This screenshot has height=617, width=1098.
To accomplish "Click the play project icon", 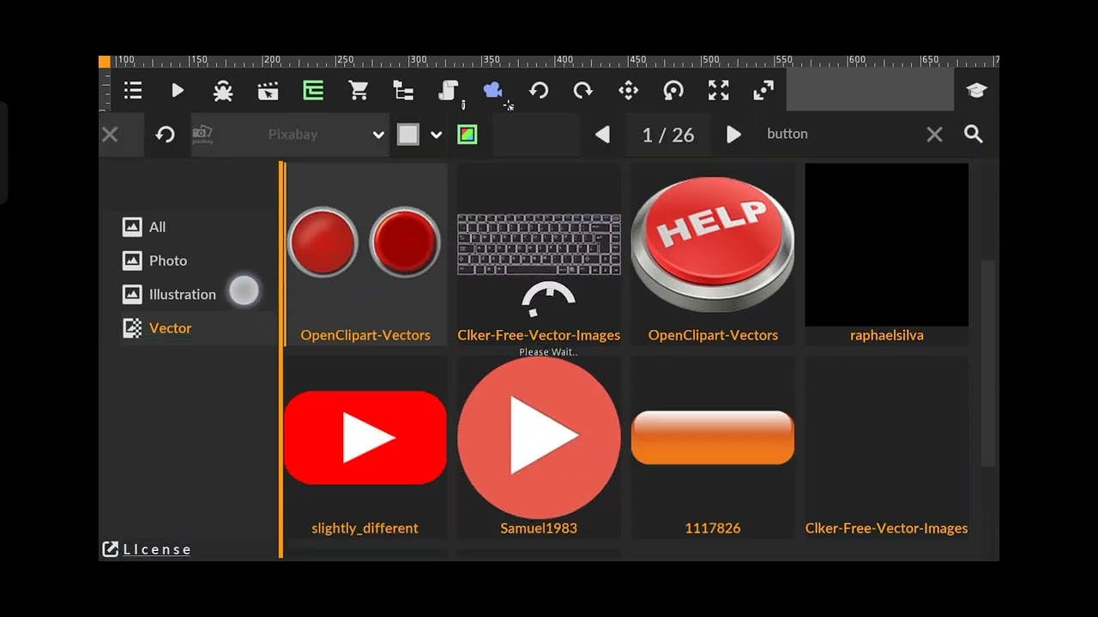I will (x=178, y=91).
